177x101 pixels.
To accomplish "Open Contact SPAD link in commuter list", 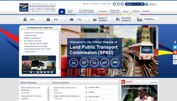I will pyautogui.click(x=30, y=52).
